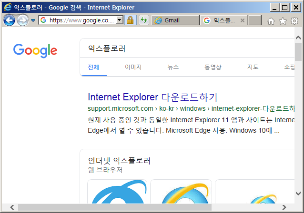Refresh the page with green arrows icon
Screen dimensions: 304x213
[144, 20]
